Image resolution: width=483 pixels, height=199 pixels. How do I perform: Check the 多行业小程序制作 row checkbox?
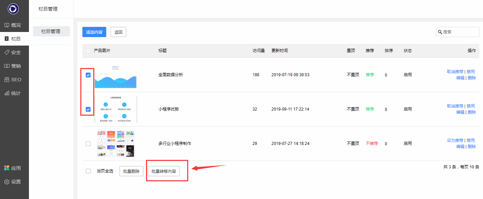(88, 144)
